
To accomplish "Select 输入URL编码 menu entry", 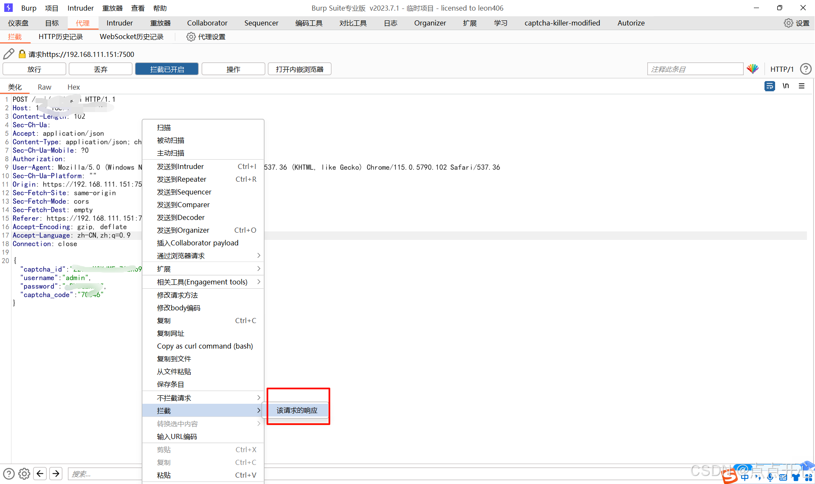I will 203,436.
